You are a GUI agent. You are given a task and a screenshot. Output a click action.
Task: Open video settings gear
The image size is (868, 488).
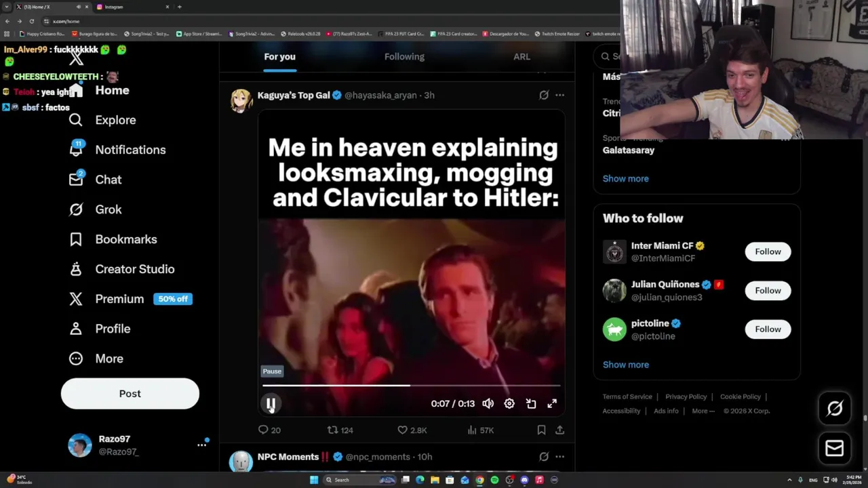pos(509,403)
